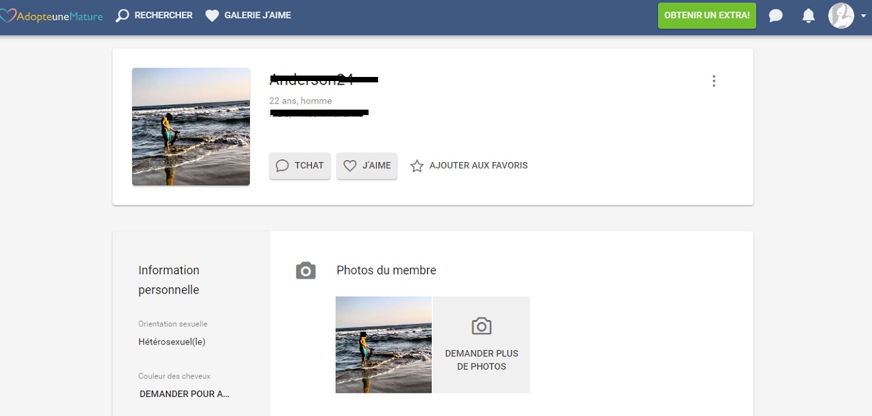Image resolution: width=872 pixels, height=416 pixels.
Task: Select the star icon for Ajouter aux favoris
Action: 417,165
